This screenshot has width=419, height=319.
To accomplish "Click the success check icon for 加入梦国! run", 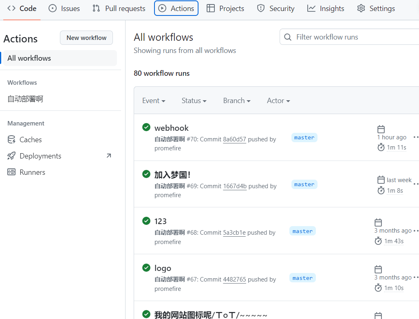I will pos(146,174).
